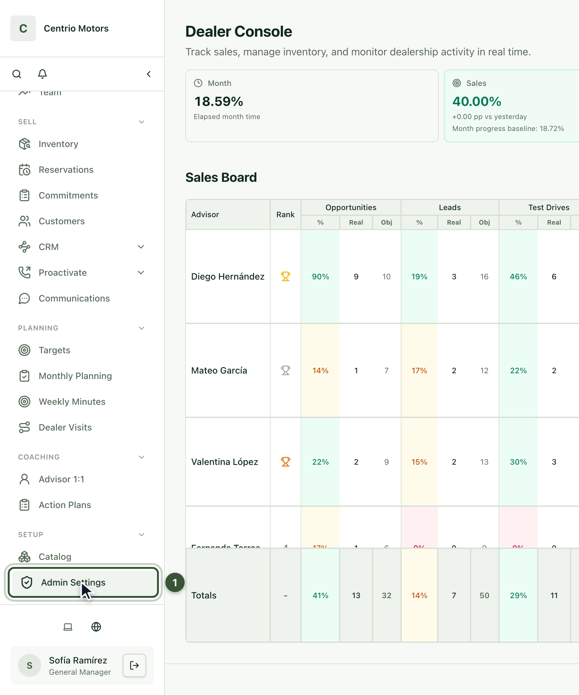Click the Rank column header
The width and height of the screenshot is (579, 695).
point(286,215)
